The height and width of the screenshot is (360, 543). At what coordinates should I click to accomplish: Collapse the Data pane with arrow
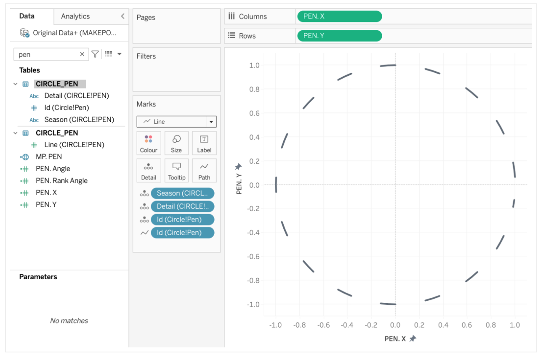click(x=122, y=16)
